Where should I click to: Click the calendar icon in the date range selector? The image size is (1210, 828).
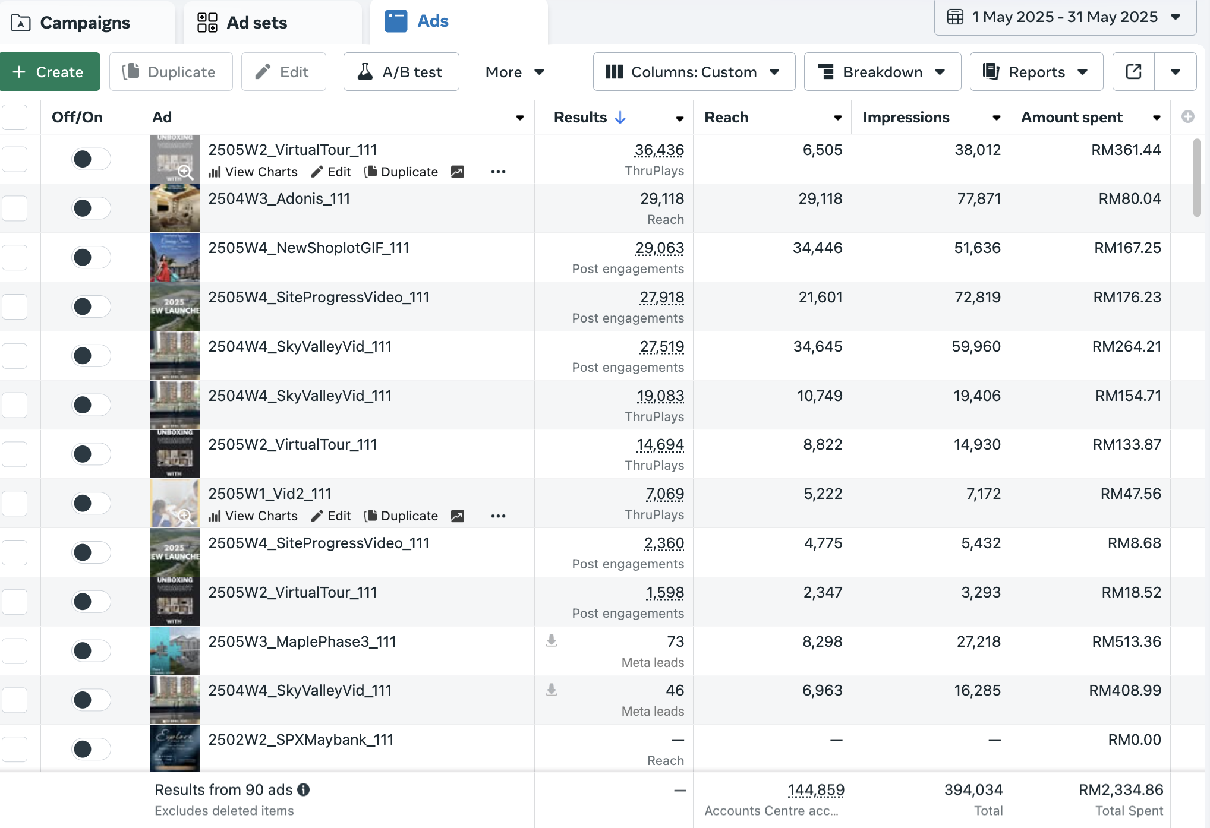click(955, 17)
